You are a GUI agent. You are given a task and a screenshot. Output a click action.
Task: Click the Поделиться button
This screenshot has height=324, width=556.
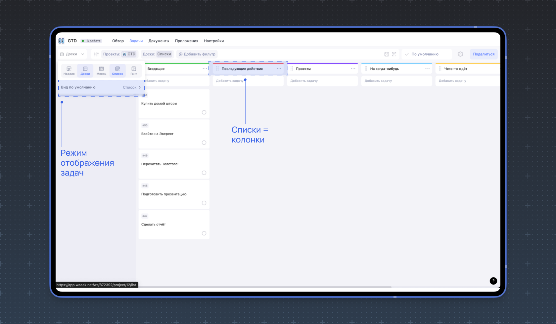click(x=484, y=54)
